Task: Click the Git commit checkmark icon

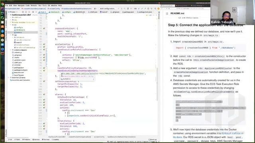Action: [x=142, y=9]
